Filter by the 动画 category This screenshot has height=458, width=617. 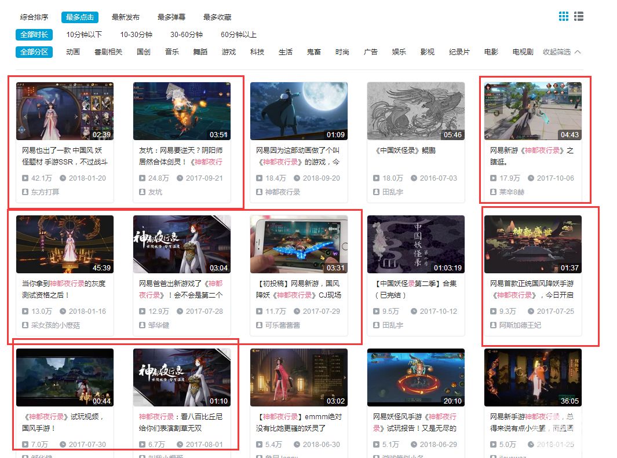(73, 52)
